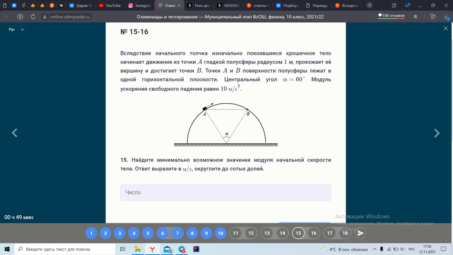Switch to the Instagram tab
This screenshot has height=255, width=453.
click(140, 5)
